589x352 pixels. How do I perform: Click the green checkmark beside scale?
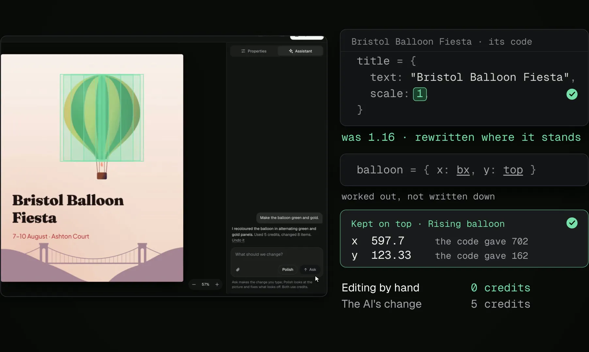tap(572, 94)
